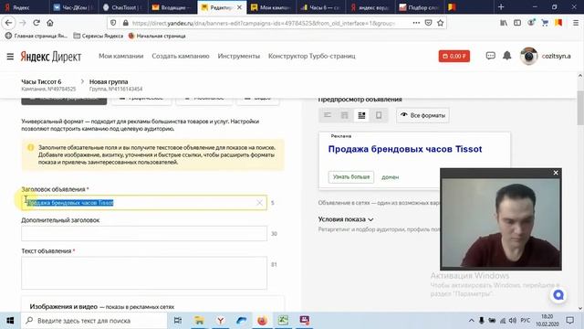The height and width of the screenshot is (329, 584).
Task: Open File Explorer from taskbar
Action: click(199, 321)
